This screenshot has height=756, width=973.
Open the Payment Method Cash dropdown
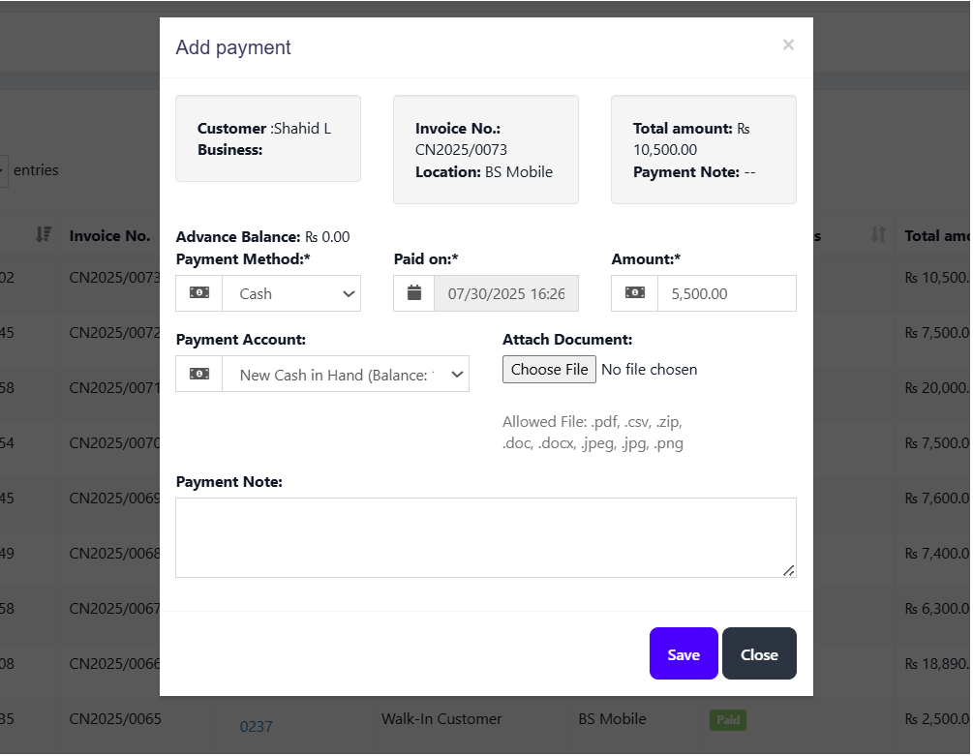pyautogui.click(x=291, y=293)
